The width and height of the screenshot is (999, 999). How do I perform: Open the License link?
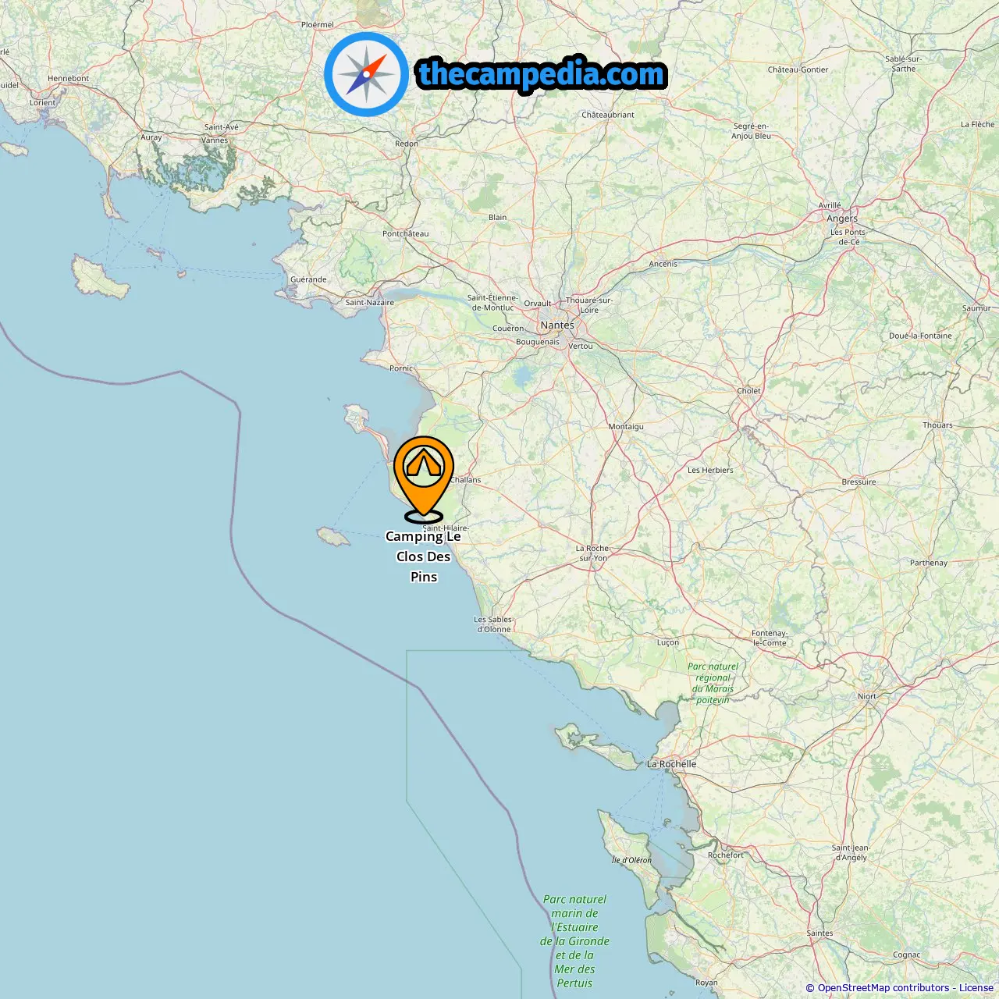coord(976,987)
